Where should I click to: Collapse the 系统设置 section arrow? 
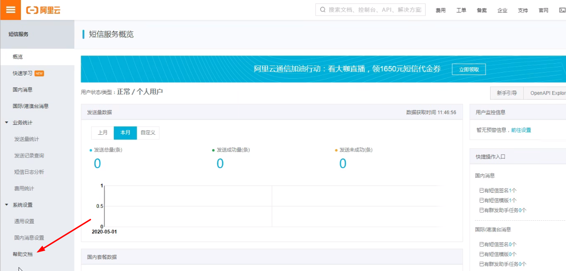(7, 205)
